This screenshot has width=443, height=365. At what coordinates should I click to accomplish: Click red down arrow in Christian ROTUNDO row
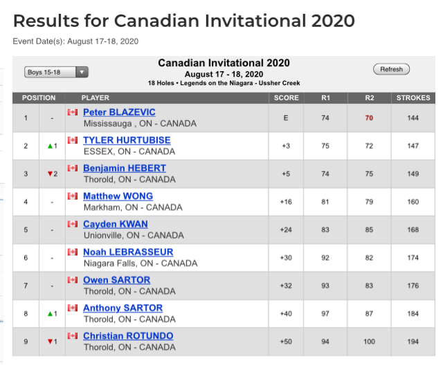(50, 341)
